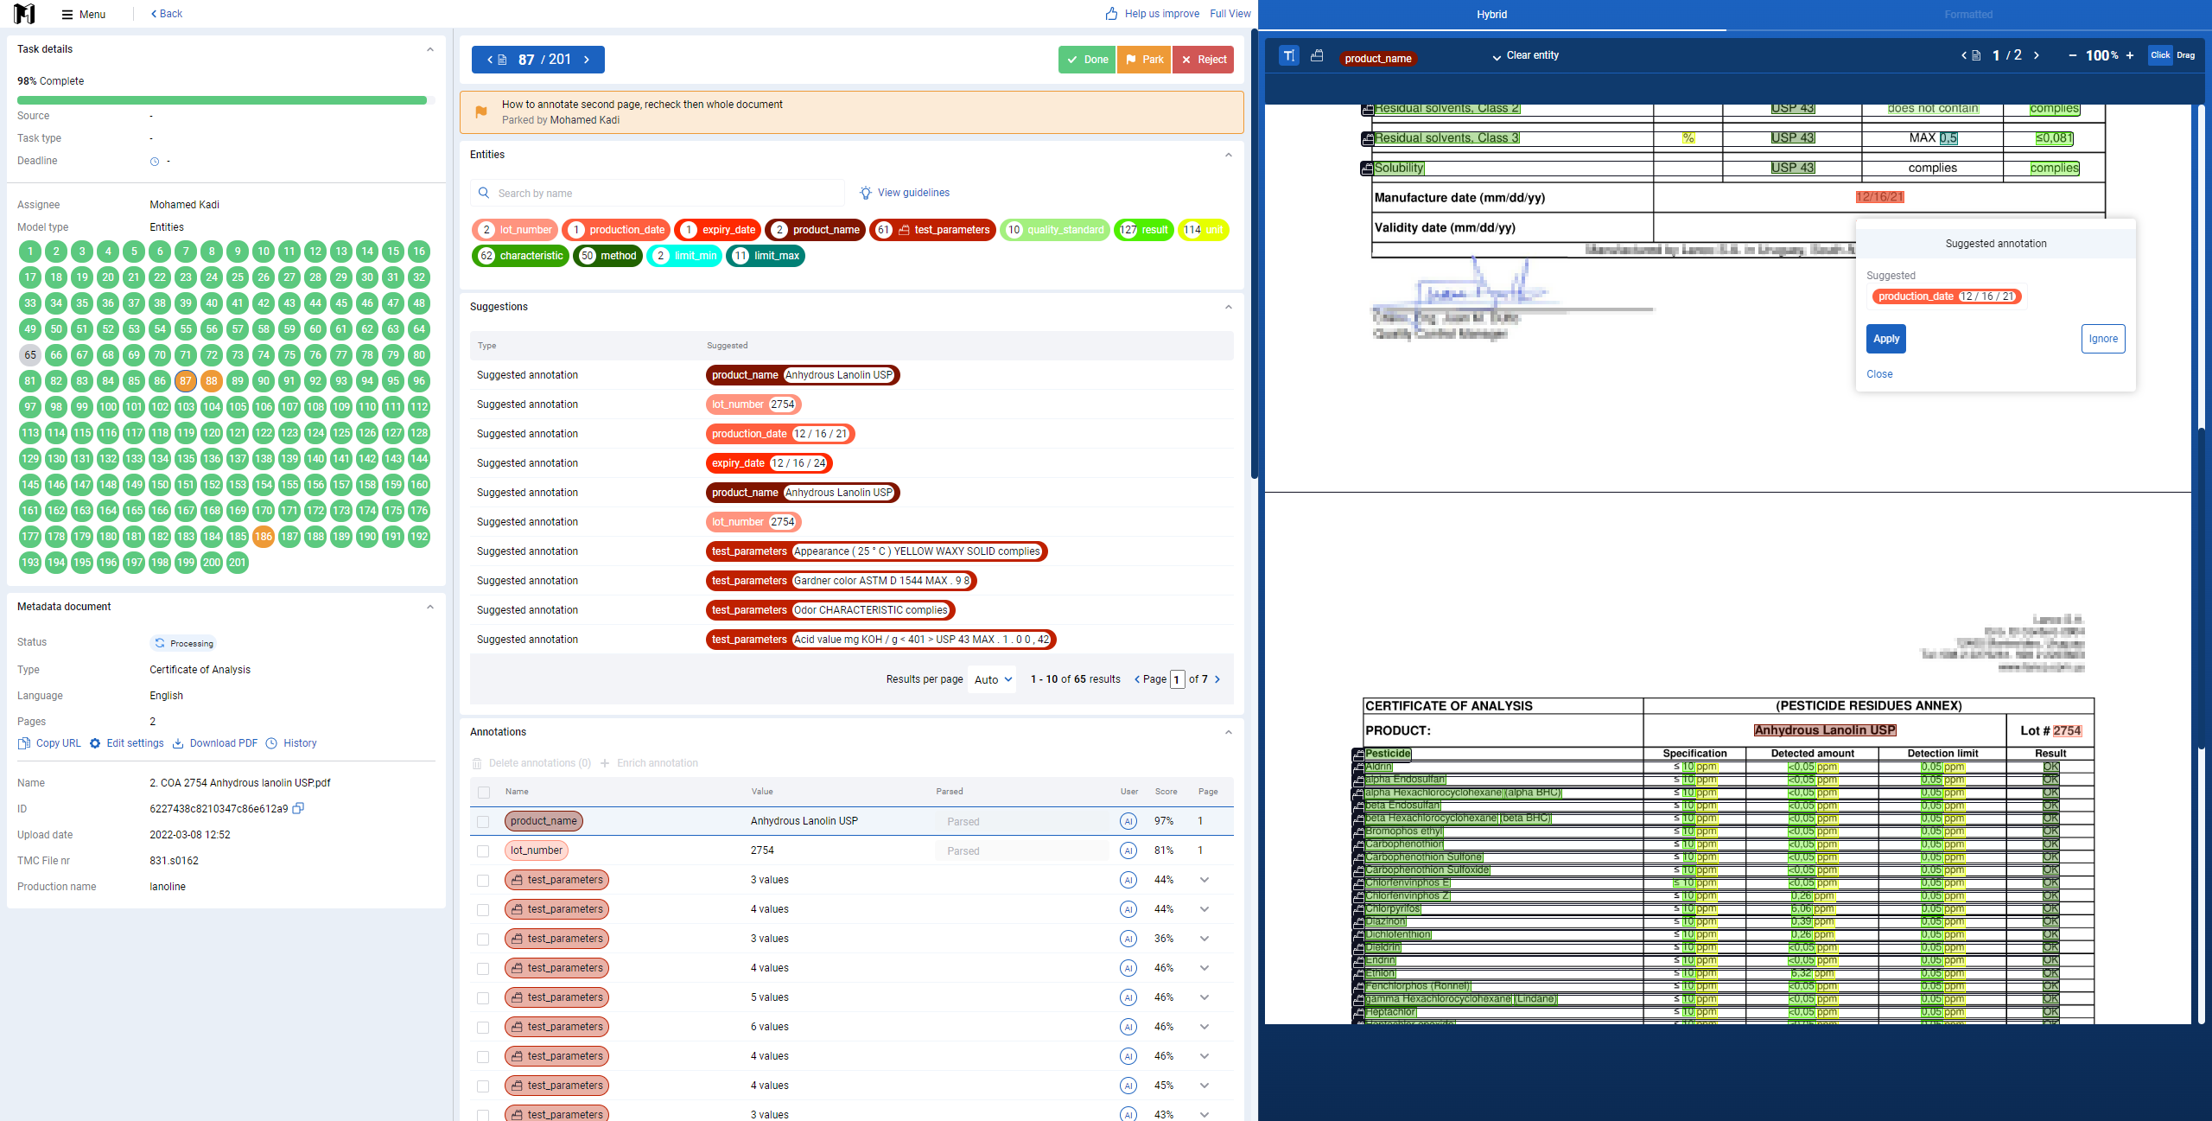
Task: Apply the suggested production_date annotation
Action: pos(1885,339)
